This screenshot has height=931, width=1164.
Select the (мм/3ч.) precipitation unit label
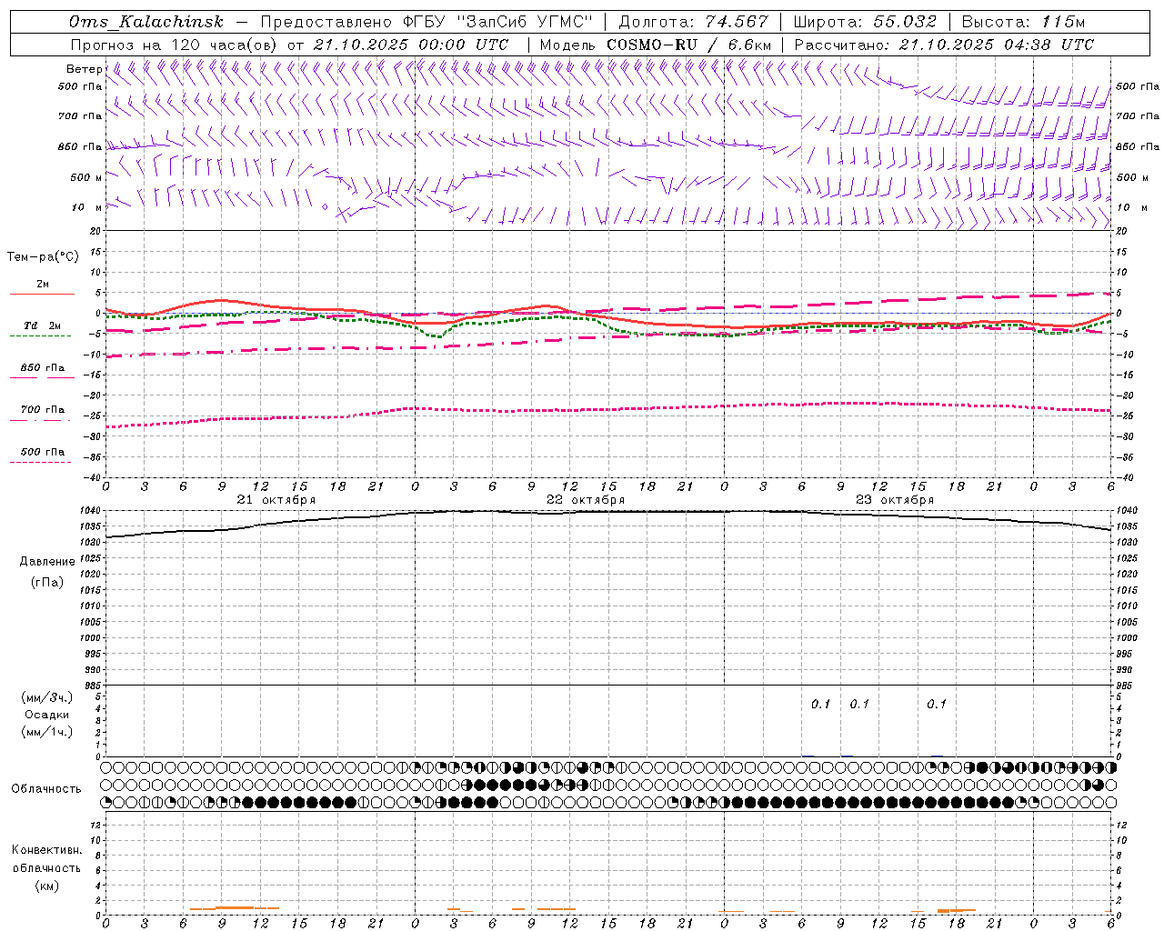point(47,697)
